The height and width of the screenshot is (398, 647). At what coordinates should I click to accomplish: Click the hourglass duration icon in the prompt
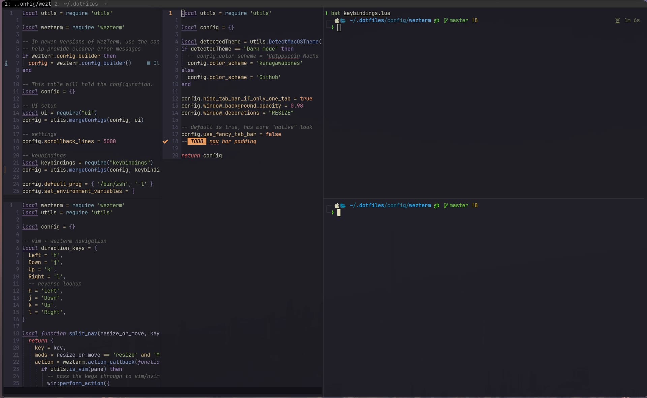point(617,21)
